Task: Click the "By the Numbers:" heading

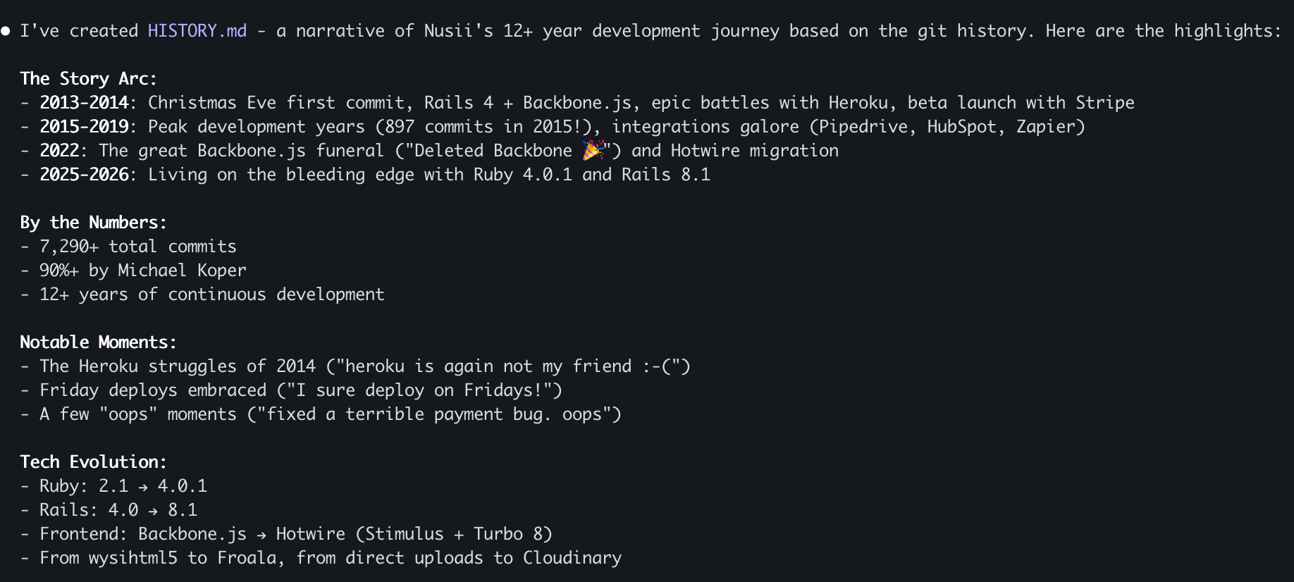Action: tap(93, 223)
